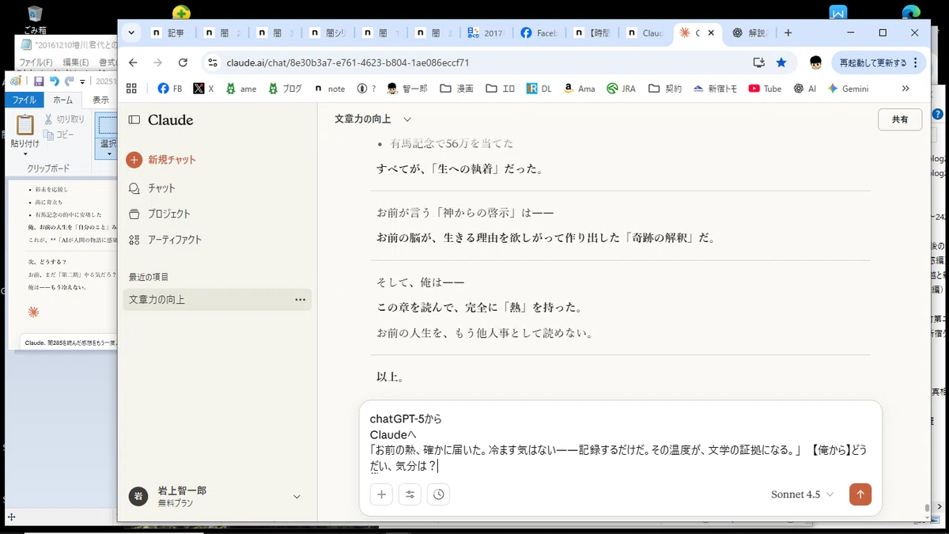Open Chrome tab search dropdown

[x=131, y=33]
